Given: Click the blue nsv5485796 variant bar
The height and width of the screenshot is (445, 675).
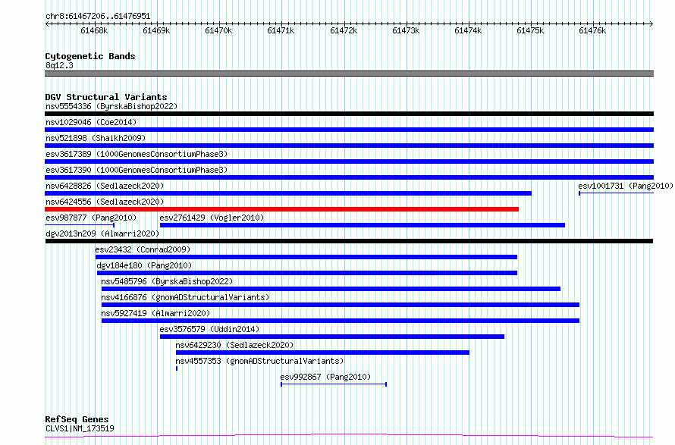Looking at the screenshot, I should click(x=331, y=289).
